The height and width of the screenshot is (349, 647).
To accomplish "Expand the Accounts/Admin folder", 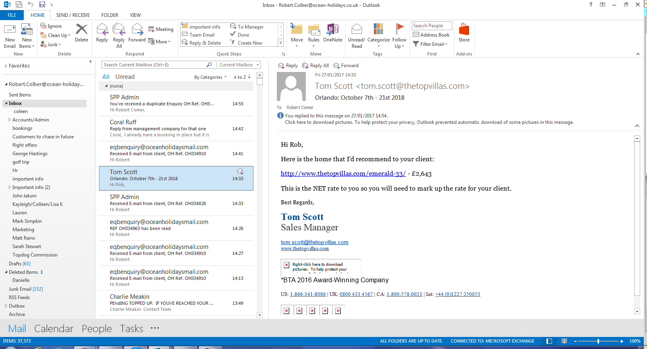I will 10,120.
